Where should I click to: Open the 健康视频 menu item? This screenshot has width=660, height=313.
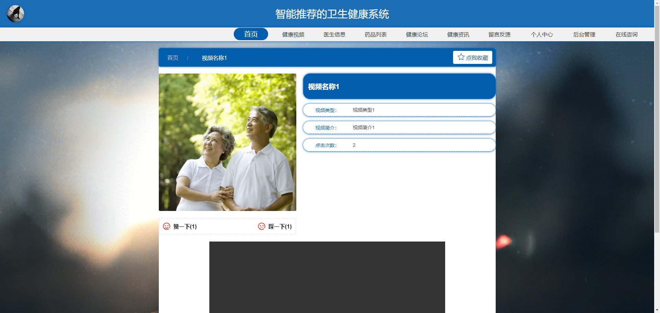[x=293, y=34]
